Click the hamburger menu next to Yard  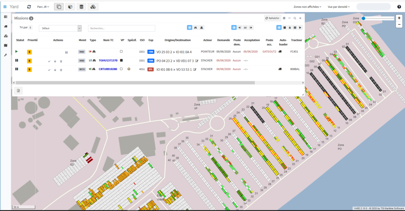5,7
